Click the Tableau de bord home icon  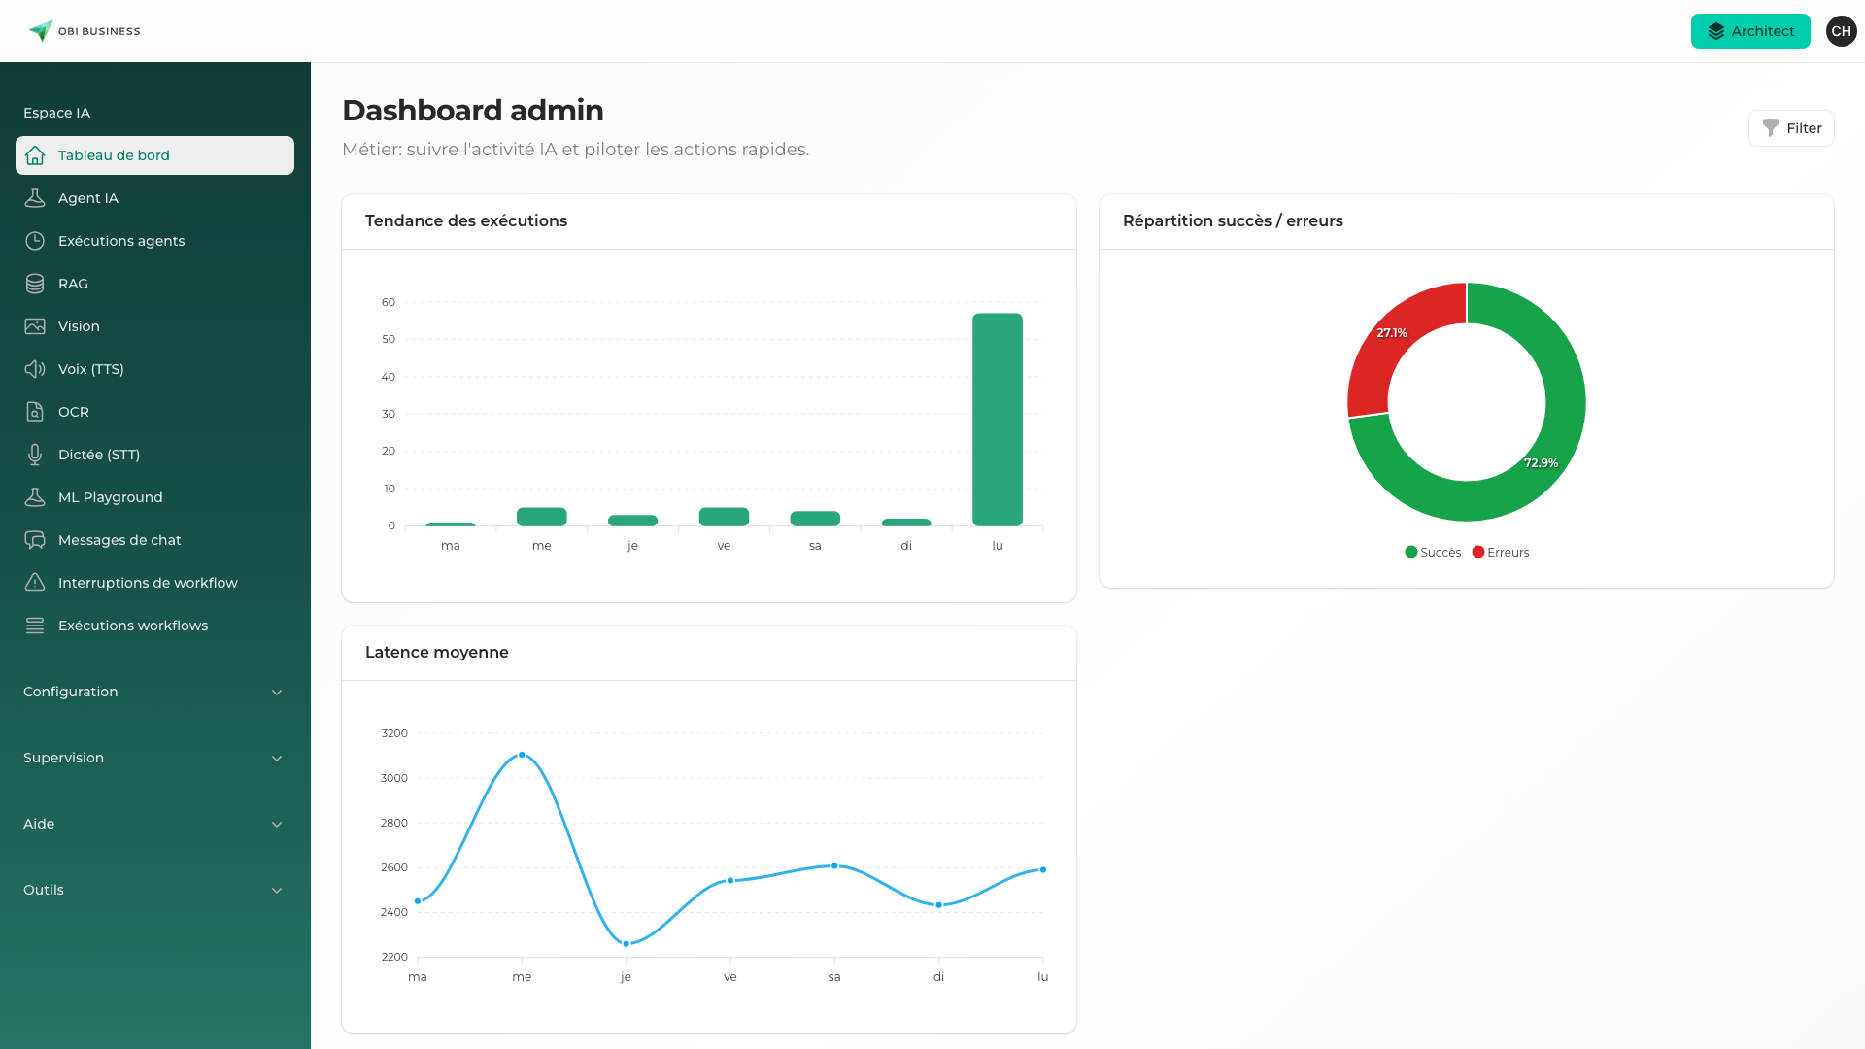coord(35,154)
